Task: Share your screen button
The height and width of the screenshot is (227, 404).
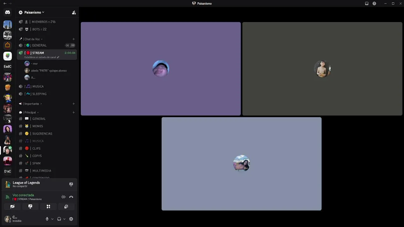Action: click(x=30, y=207)
